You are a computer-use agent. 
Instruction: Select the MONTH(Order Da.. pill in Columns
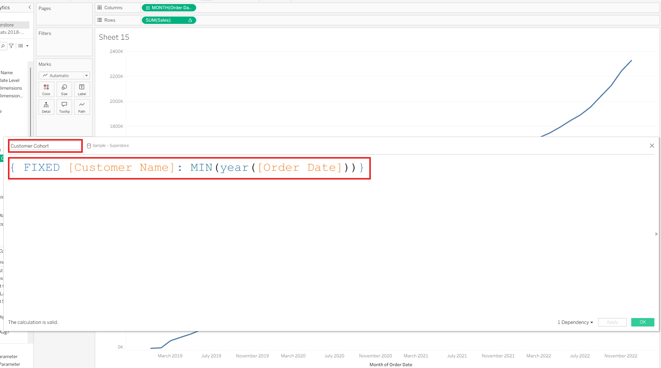click(x=169, y=8)
